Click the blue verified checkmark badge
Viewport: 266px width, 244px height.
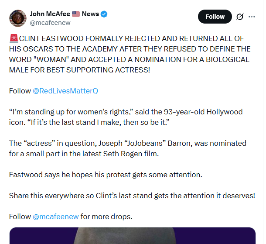[x=104, y=14]
